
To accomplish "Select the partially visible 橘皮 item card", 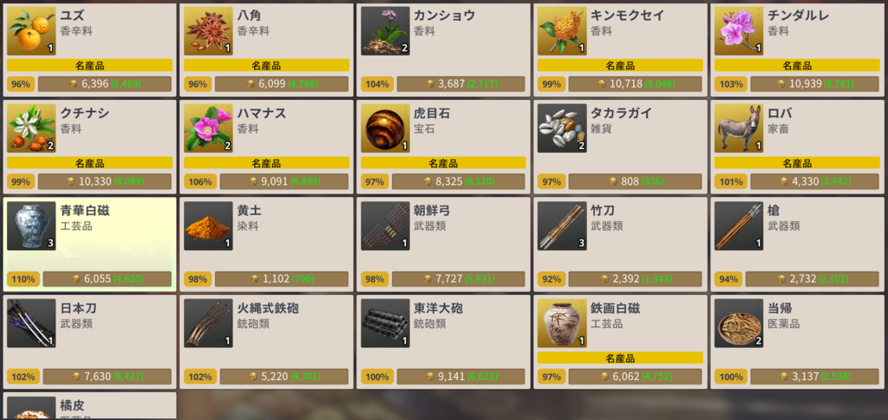I will click(90, 406).
